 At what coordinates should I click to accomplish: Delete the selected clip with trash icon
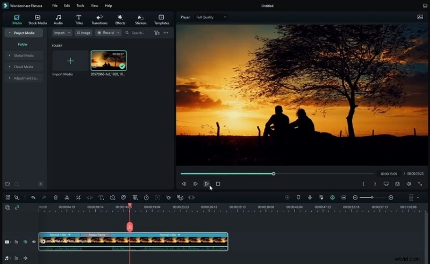click(x=56, y=197)
